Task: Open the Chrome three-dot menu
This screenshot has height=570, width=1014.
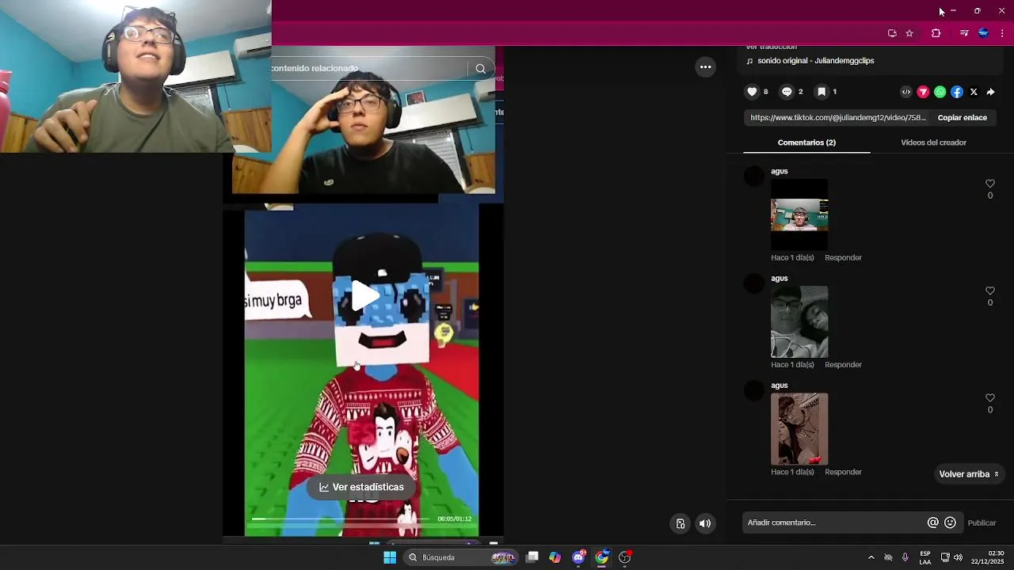Action: tap(1002, 33)
